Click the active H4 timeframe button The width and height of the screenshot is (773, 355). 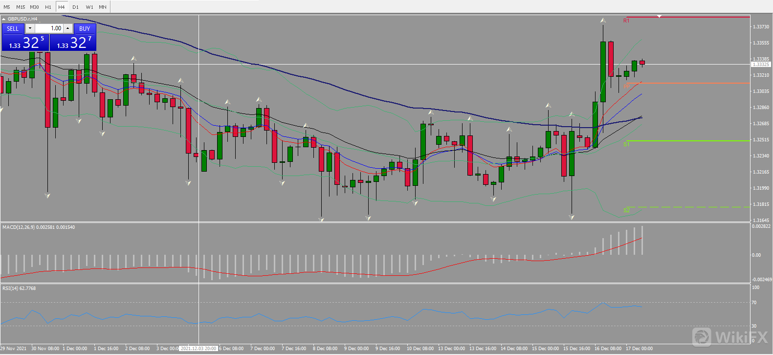point(62,7)
